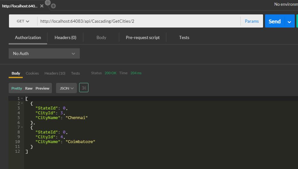Switch to Raw response view
This screenshot has width=298, height=169.
coord(29,88)
